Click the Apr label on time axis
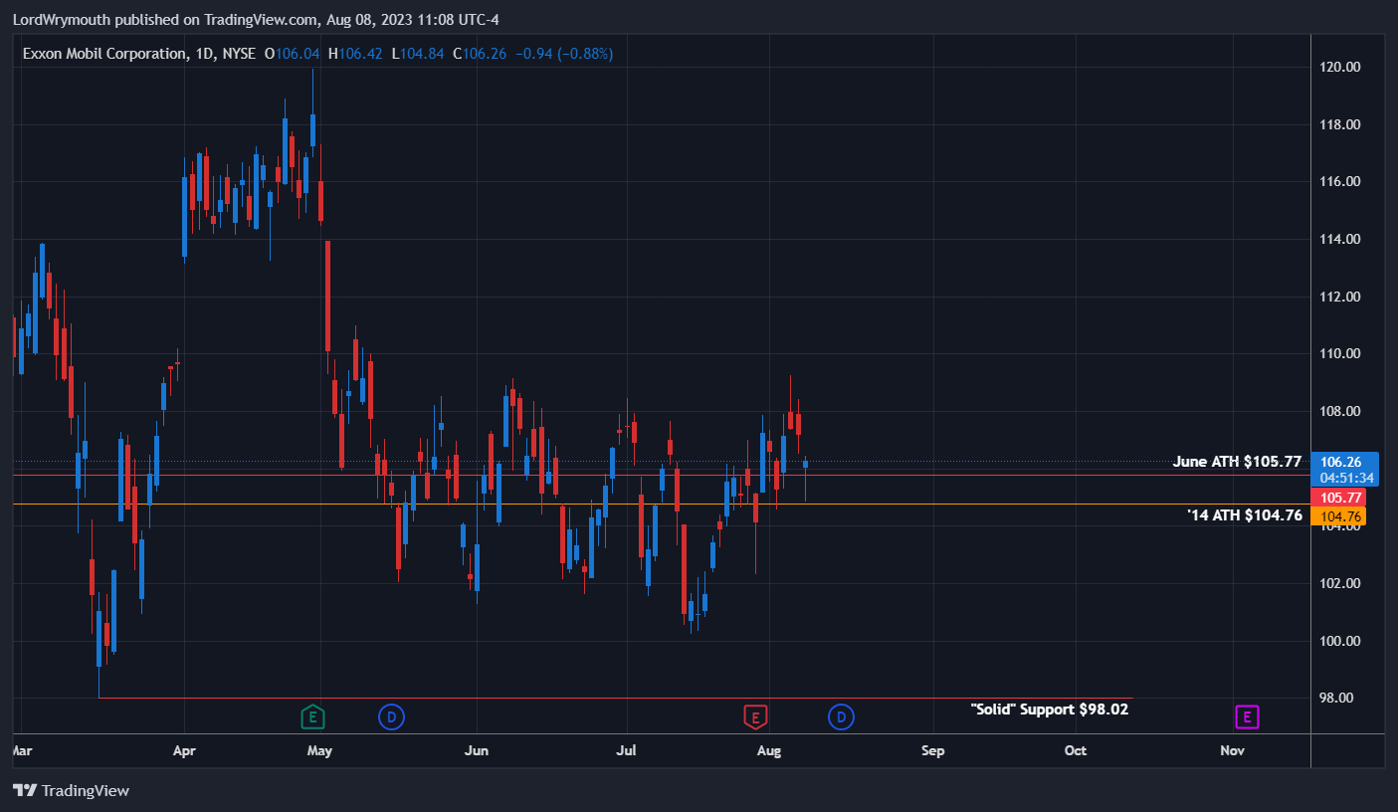 (184, 750)
